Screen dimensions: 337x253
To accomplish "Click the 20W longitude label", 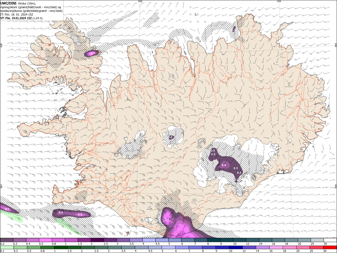I will 140,1.
